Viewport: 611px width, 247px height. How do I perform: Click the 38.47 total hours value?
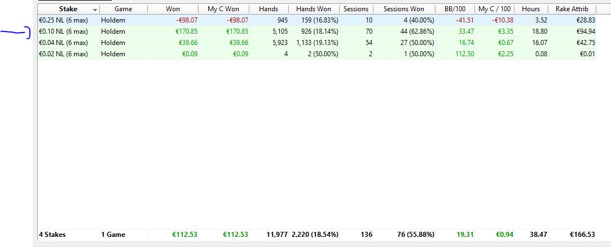click(539, 235)
